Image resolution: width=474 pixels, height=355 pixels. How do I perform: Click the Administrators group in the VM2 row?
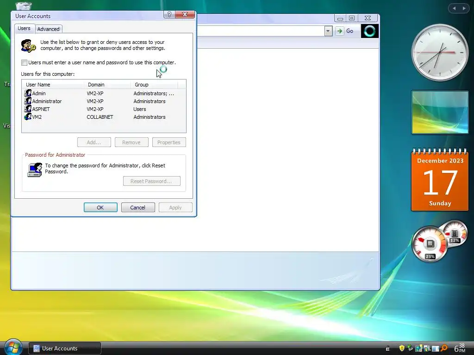[150, 117]
